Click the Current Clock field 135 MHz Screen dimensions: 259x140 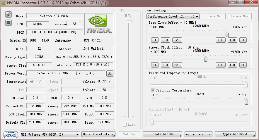pyautogui.click(x=35, y=106)
